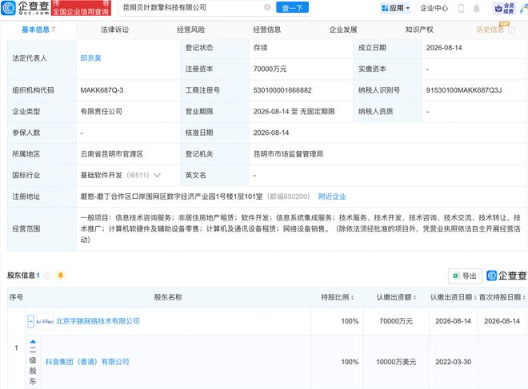Screen dimensions: 528x389
Task: Click registration number 530100001666882
Action: [x=282, y=90]
